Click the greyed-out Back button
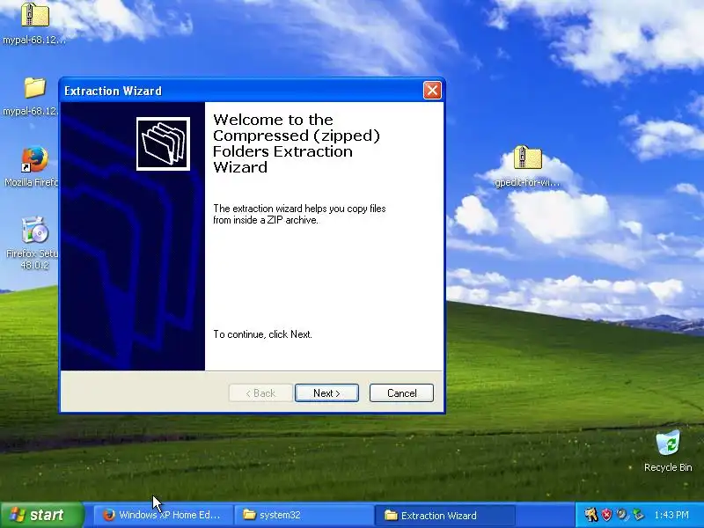Viewport: 704px width, 528px height. pos(260,393)
